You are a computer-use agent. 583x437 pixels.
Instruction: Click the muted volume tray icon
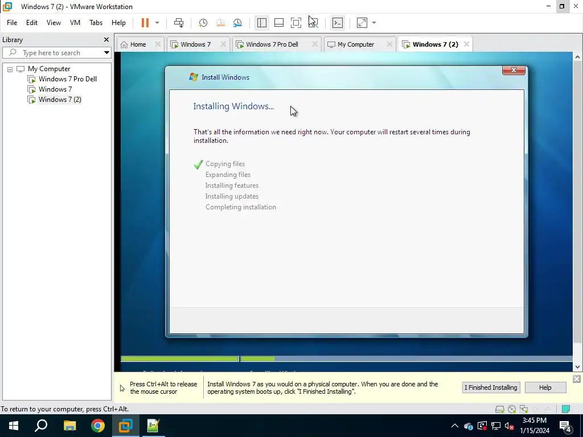click(x=509, y=426)
